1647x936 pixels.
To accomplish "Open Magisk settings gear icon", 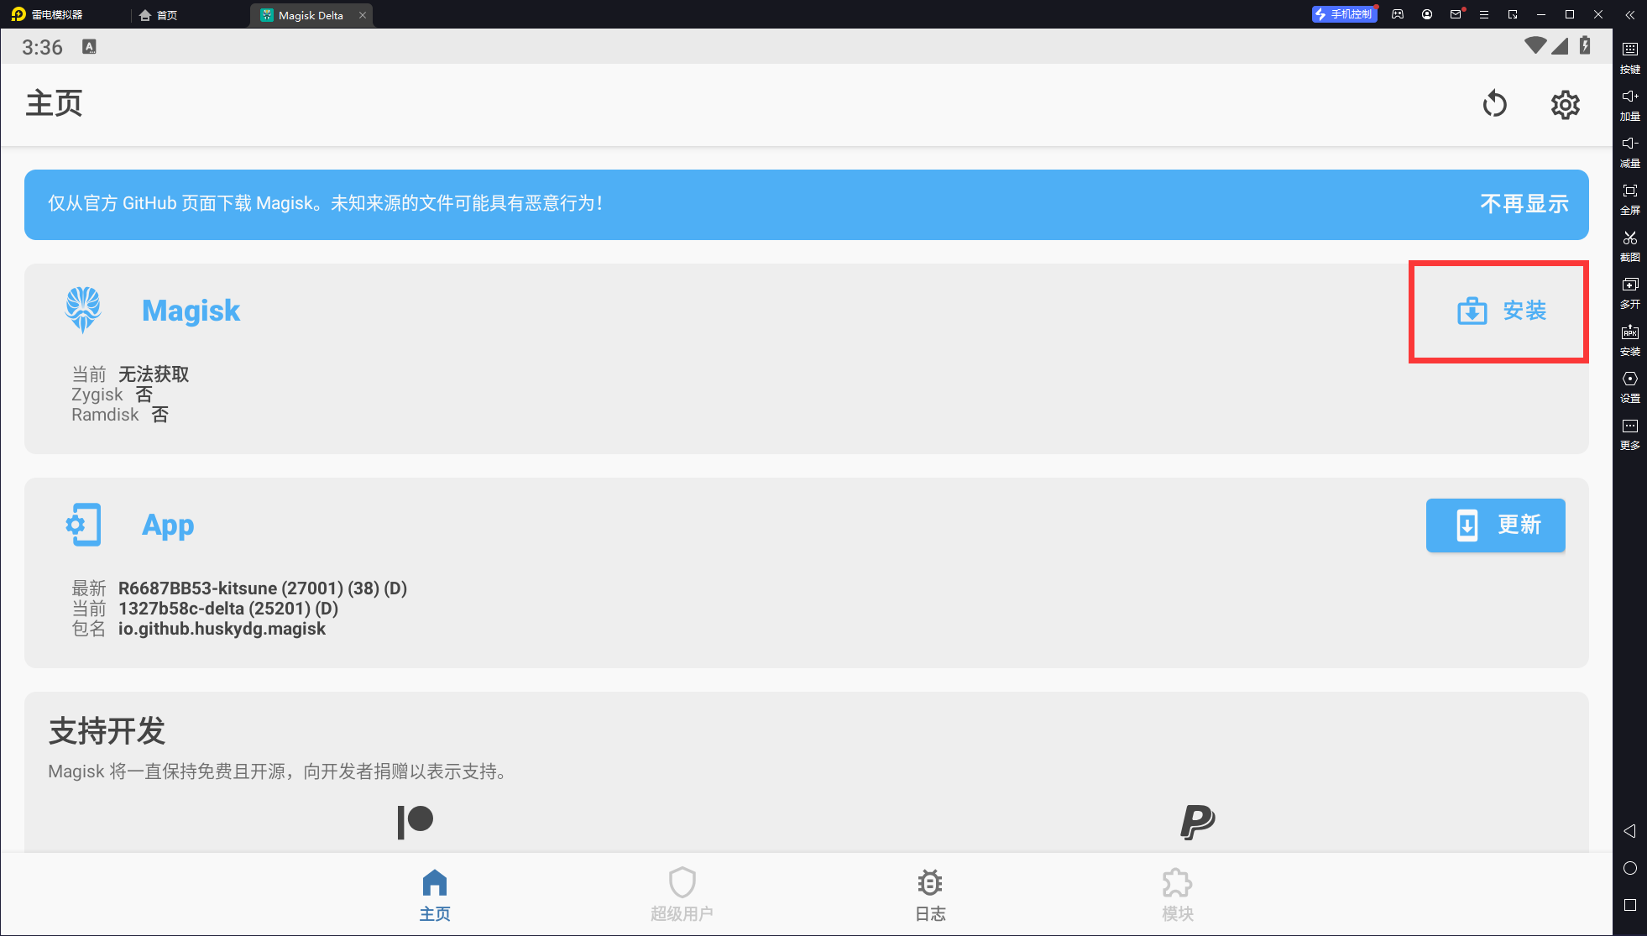I will click(1565, 105).
